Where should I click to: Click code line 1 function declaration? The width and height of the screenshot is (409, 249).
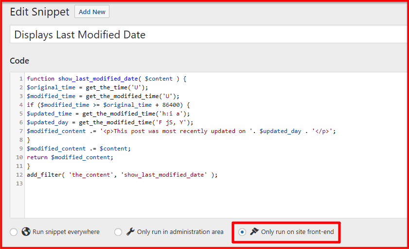(107, 79)
